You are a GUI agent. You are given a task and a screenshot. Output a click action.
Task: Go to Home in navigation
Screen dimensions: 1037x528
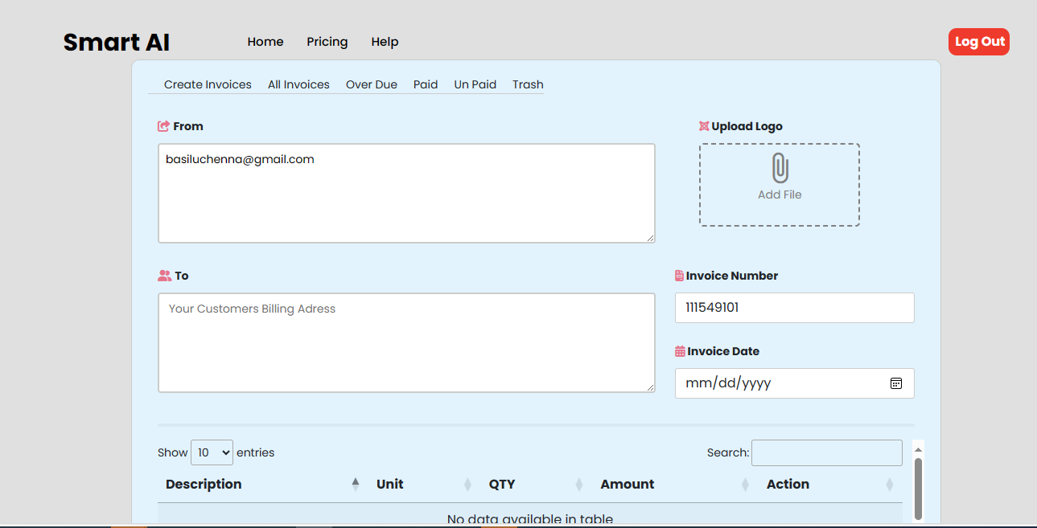point(265,42)
